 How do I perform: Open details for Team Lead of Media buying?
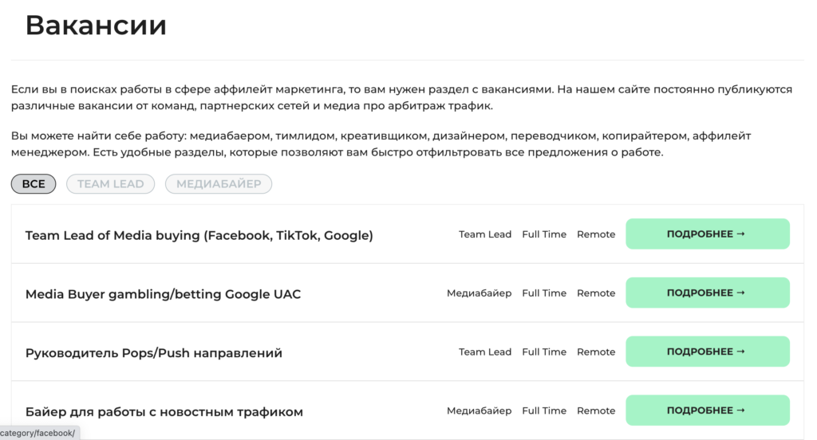coord(708,234)
